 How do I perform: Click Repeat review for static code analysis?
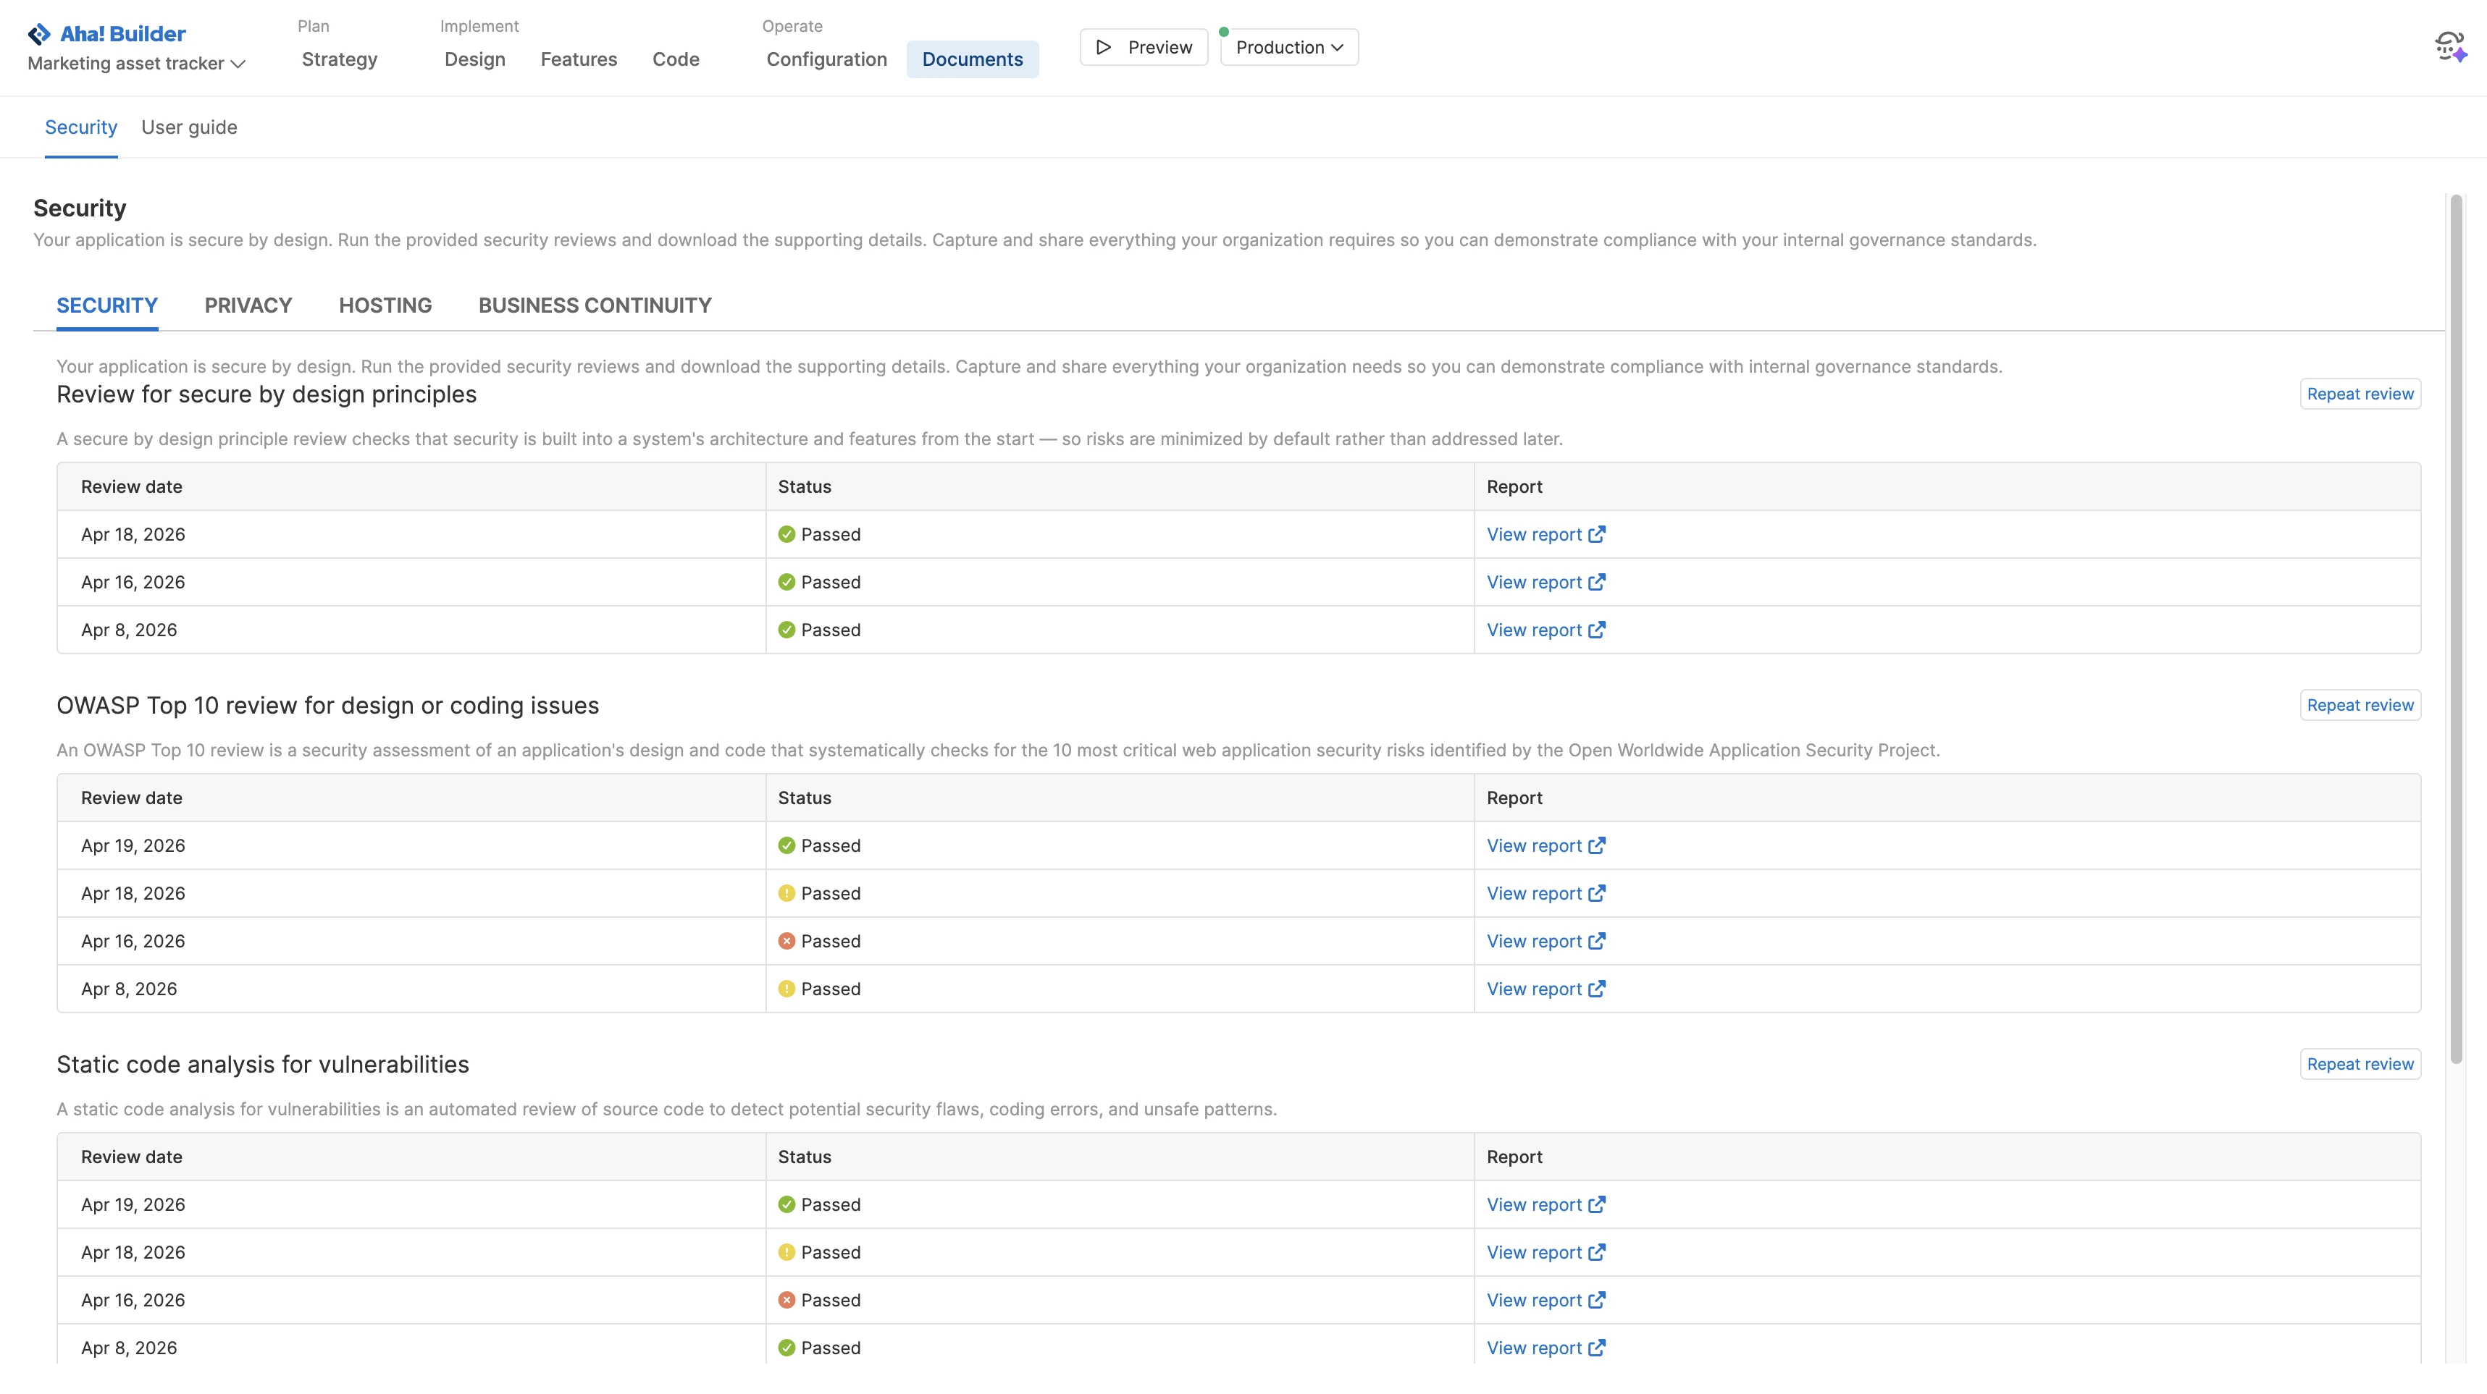[x=2360, y=1063]
